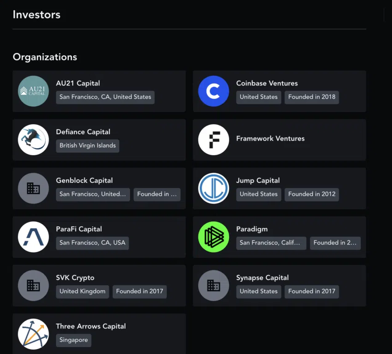Open the Genblock Capital name link
The width and height of the screenshot is (392, 354).
[x=84, y=180]
